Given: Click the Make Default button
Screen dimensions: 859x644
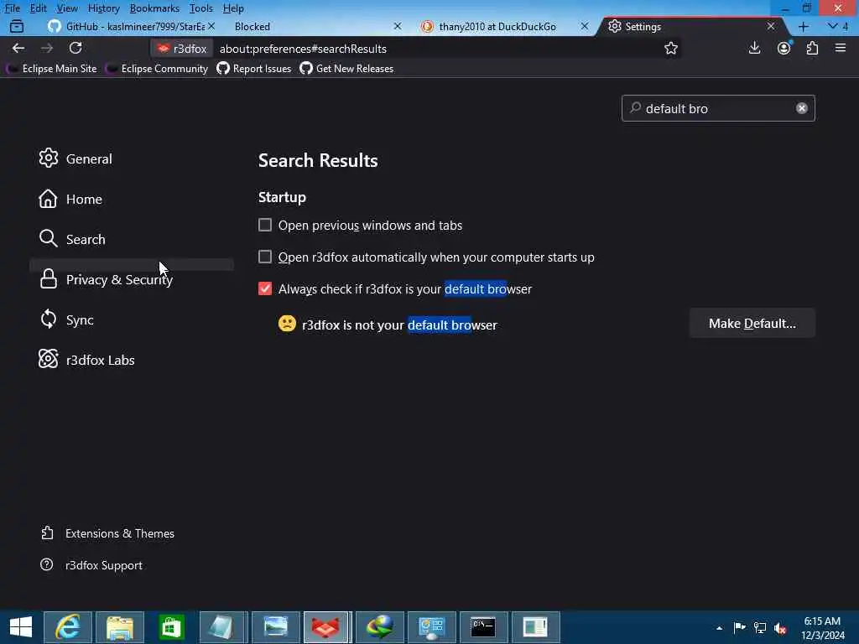Looking at the screenshot, I should point(752,323).
